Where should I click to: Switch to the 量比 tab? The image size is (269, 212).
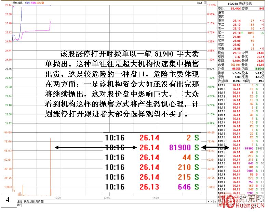tap(19, 202)
